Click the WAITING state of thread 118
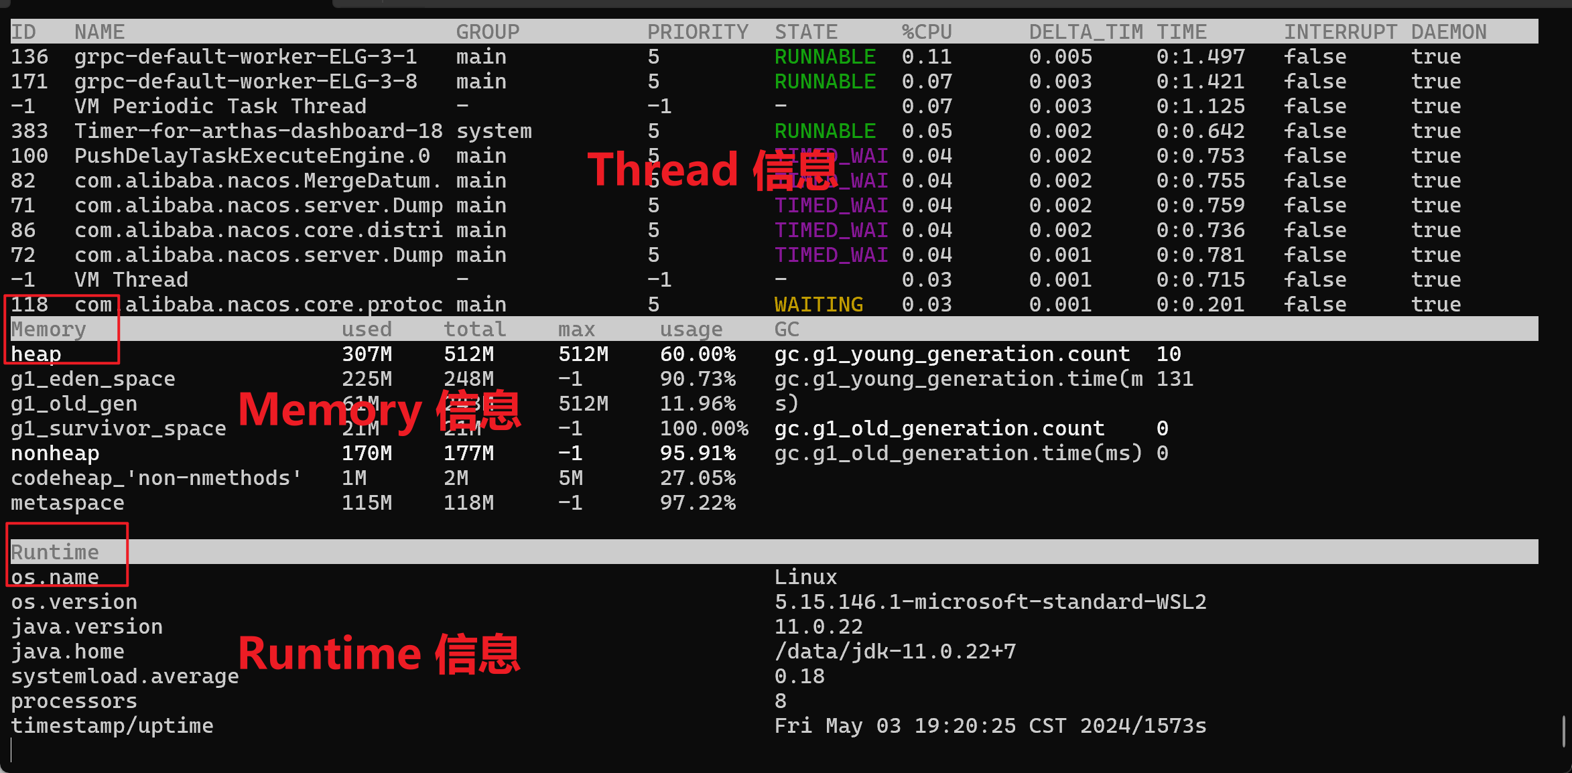 [818, 305]
